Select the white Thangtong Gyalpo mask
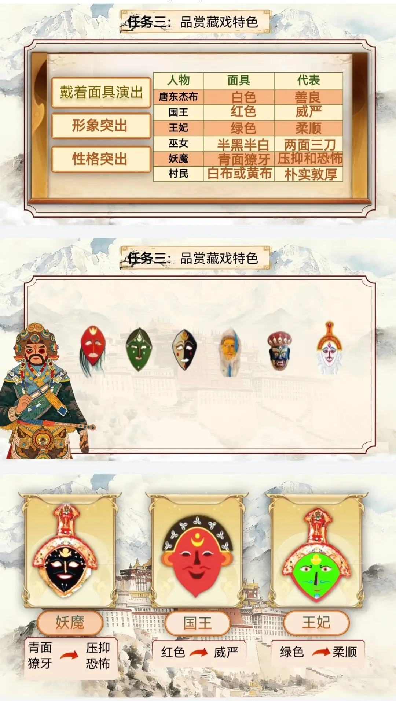 click(329, 348)
